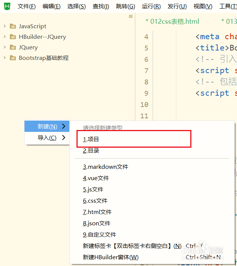The height and width of the screenshot is (266, 237).
Task: Open the 跳转(G) menu
Action: [125, 6]
